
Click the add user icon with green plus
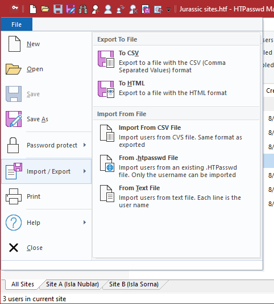pyautogui.click(x=96, y=9)
